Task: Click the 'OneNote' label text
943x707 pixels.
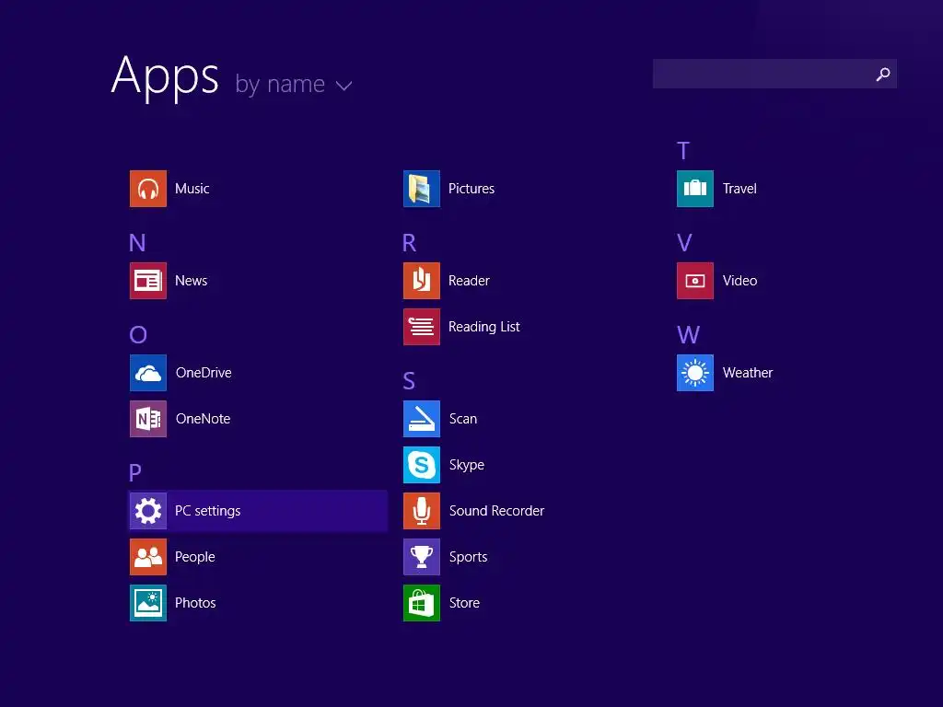Action: (204, 419)
